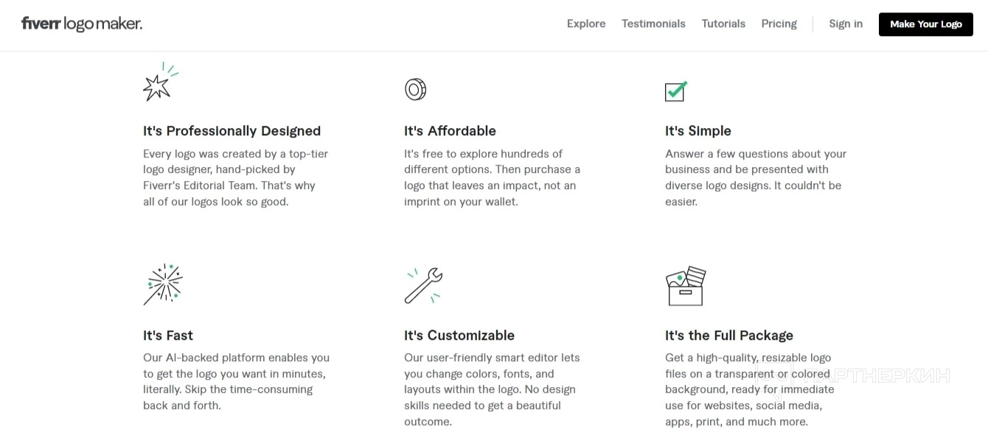Click the Sign in link
988x440 pixels.
pos(846,24)
